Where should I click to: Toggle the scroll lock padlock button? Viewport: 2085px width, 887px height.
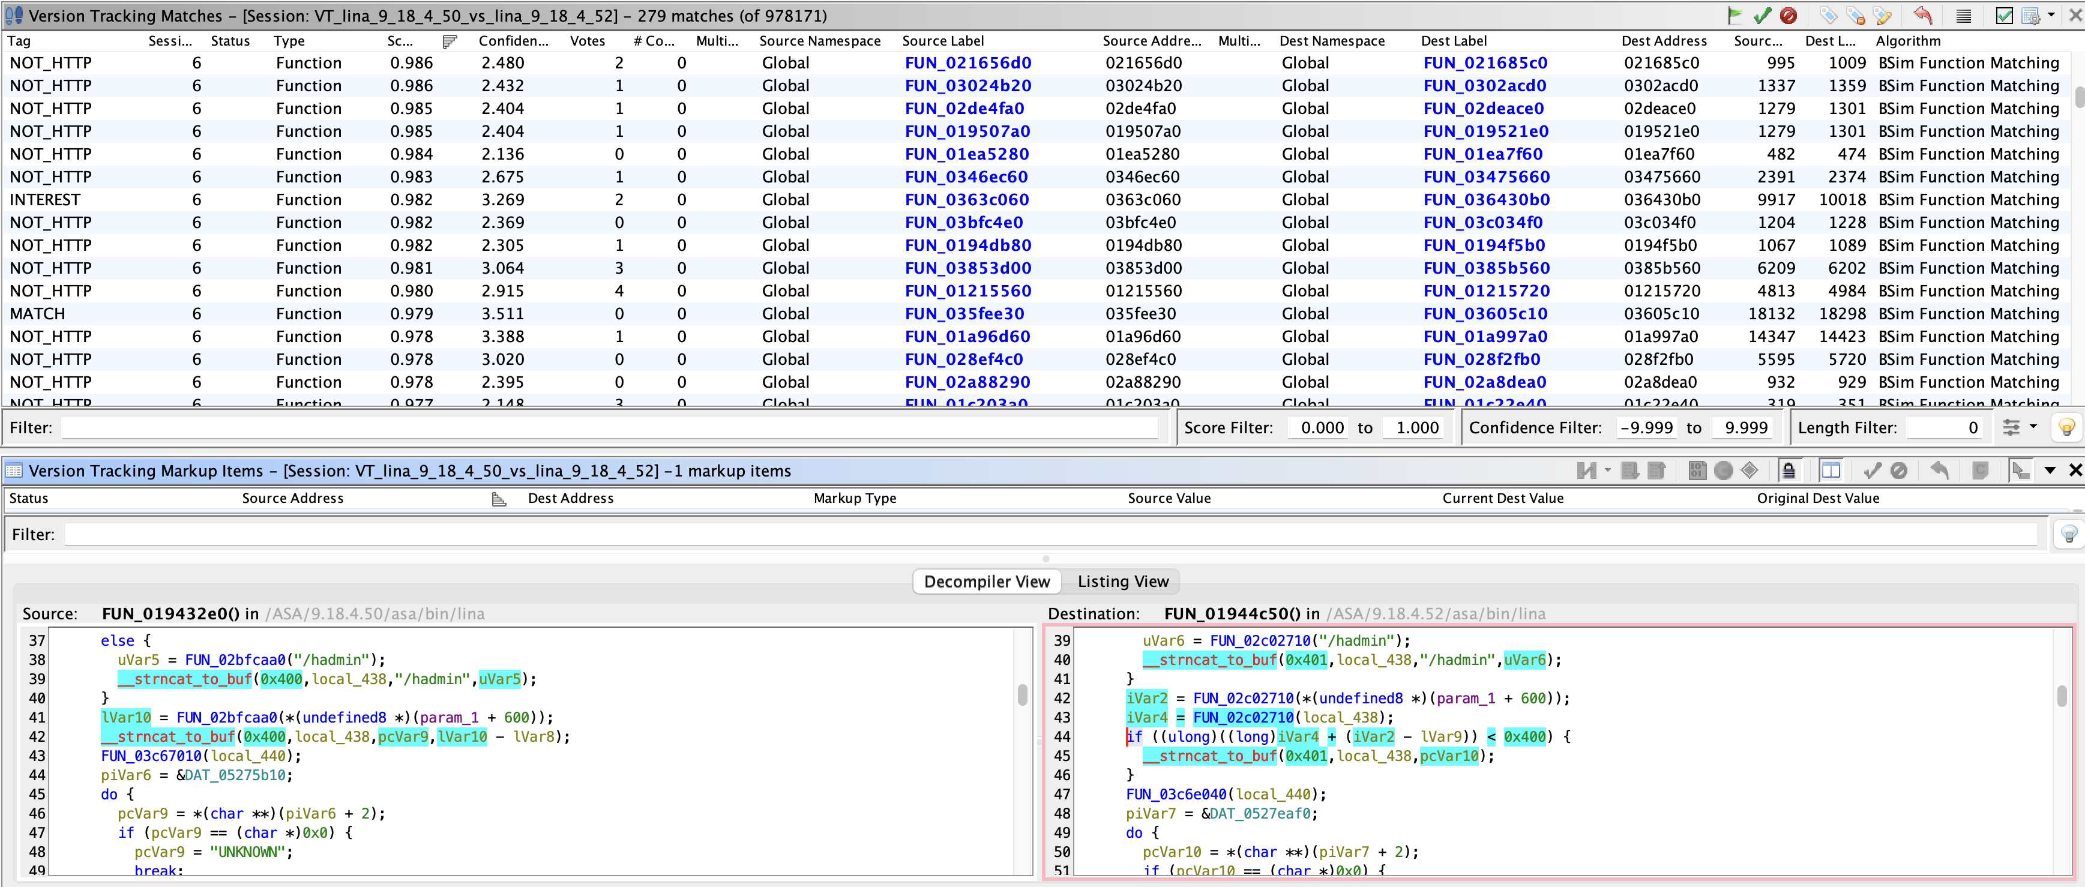coord(1789,471)
